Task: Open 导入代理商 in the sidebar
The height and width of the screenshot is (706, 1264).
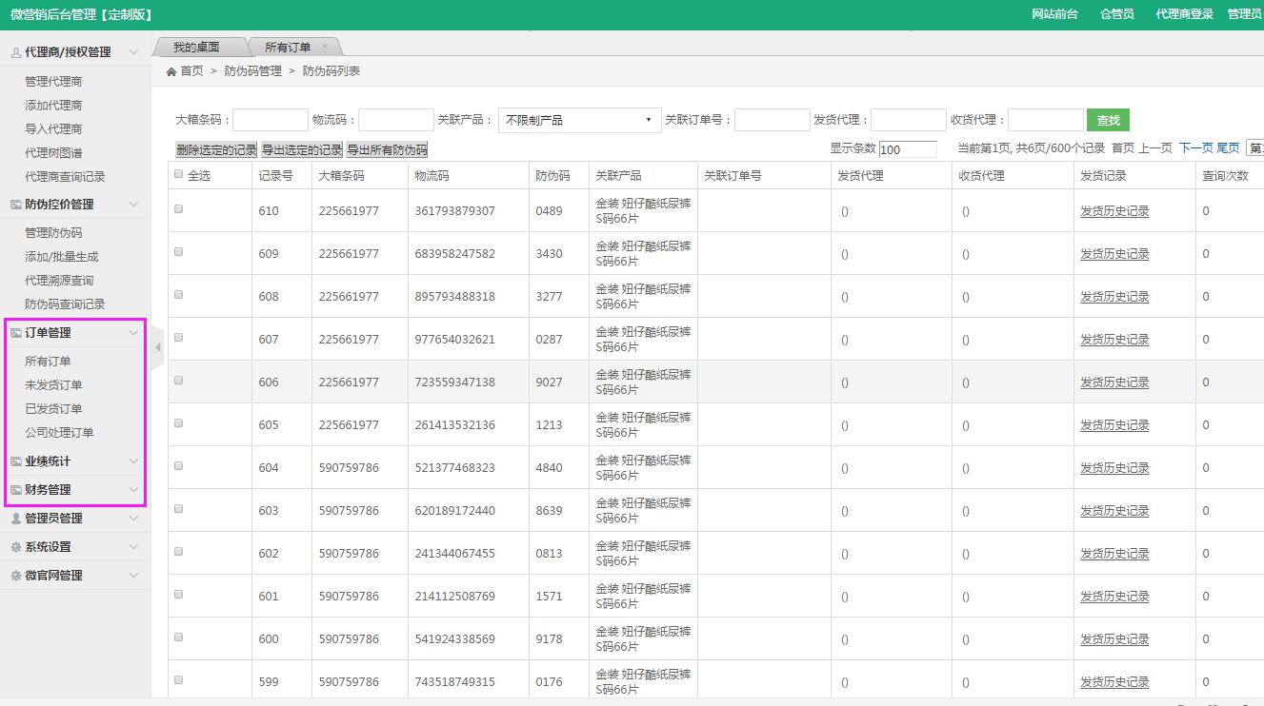Action: point(53,129)
